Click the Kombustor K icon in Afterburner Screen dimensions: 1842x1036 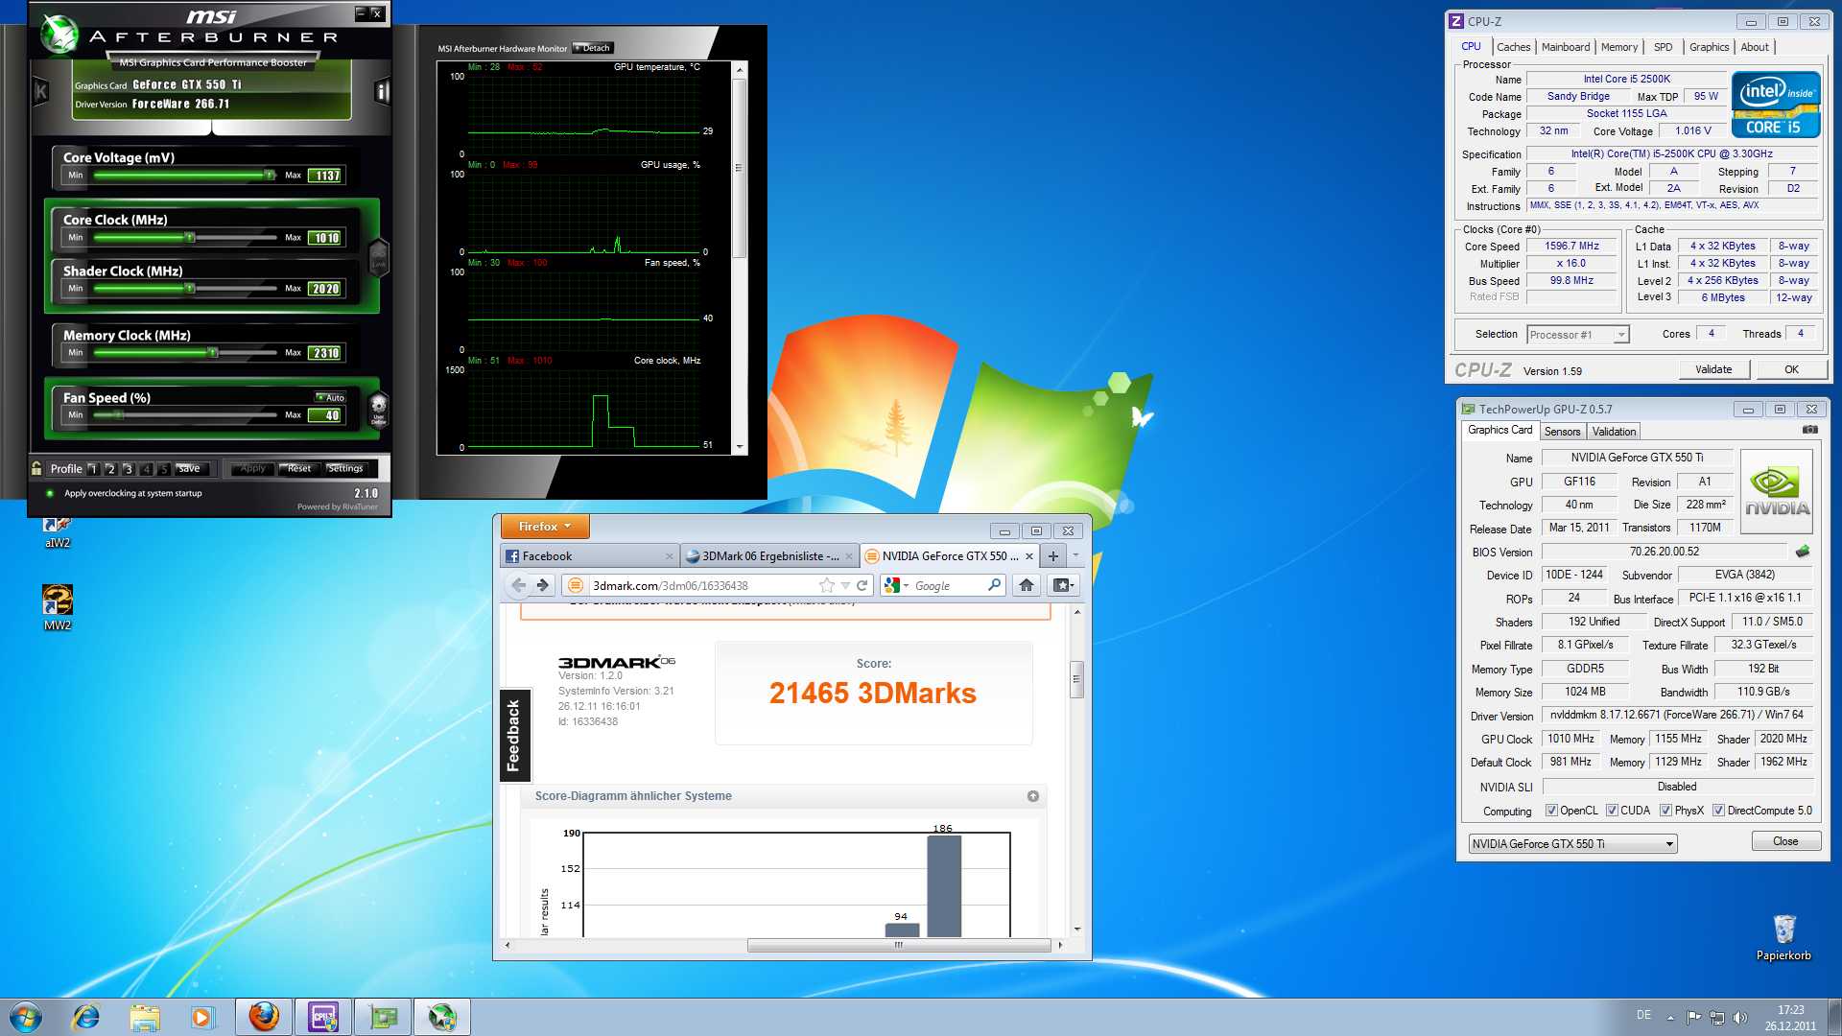(40, 92)
